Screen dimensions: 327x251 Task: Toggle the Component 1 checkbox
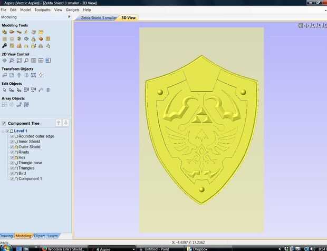(12, 179)
